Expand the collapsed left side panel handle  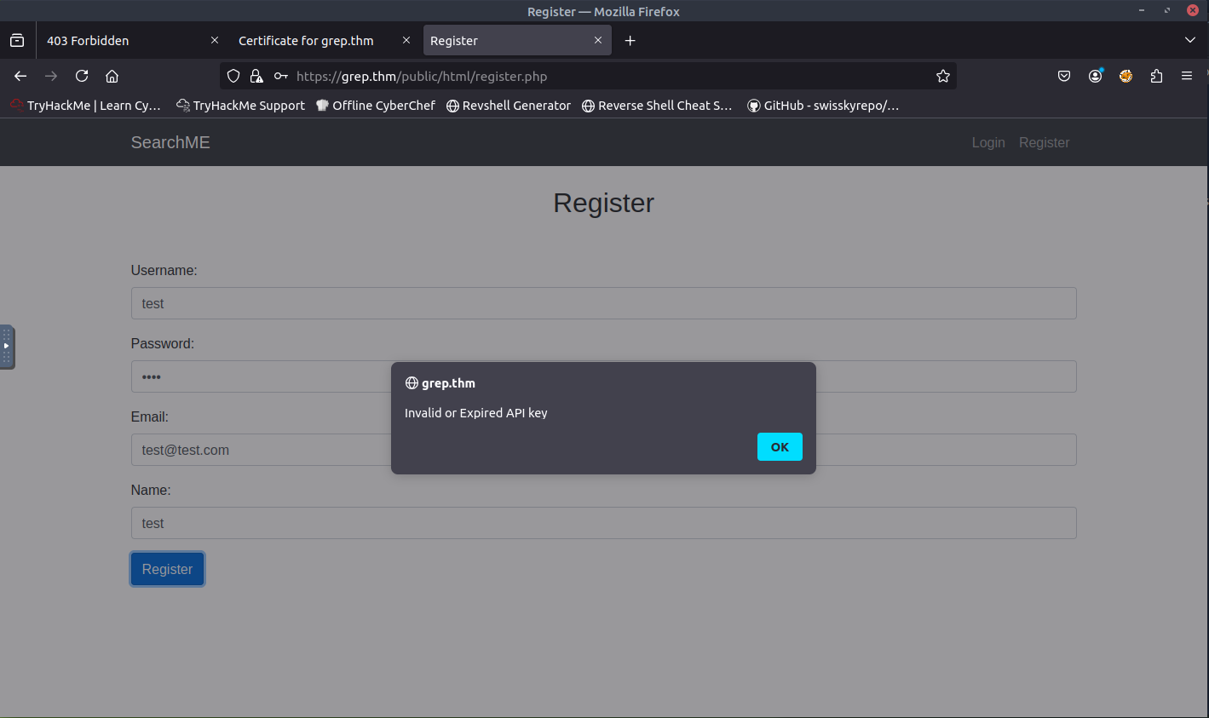click(7, 347)
